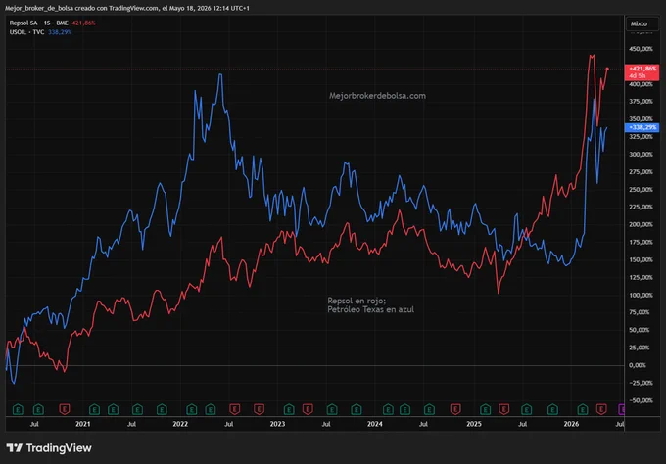The width and height of the screenshot is (666, 464).
Task: Click the blue +338,29% price label on the axis
Action: click(642, 127)
